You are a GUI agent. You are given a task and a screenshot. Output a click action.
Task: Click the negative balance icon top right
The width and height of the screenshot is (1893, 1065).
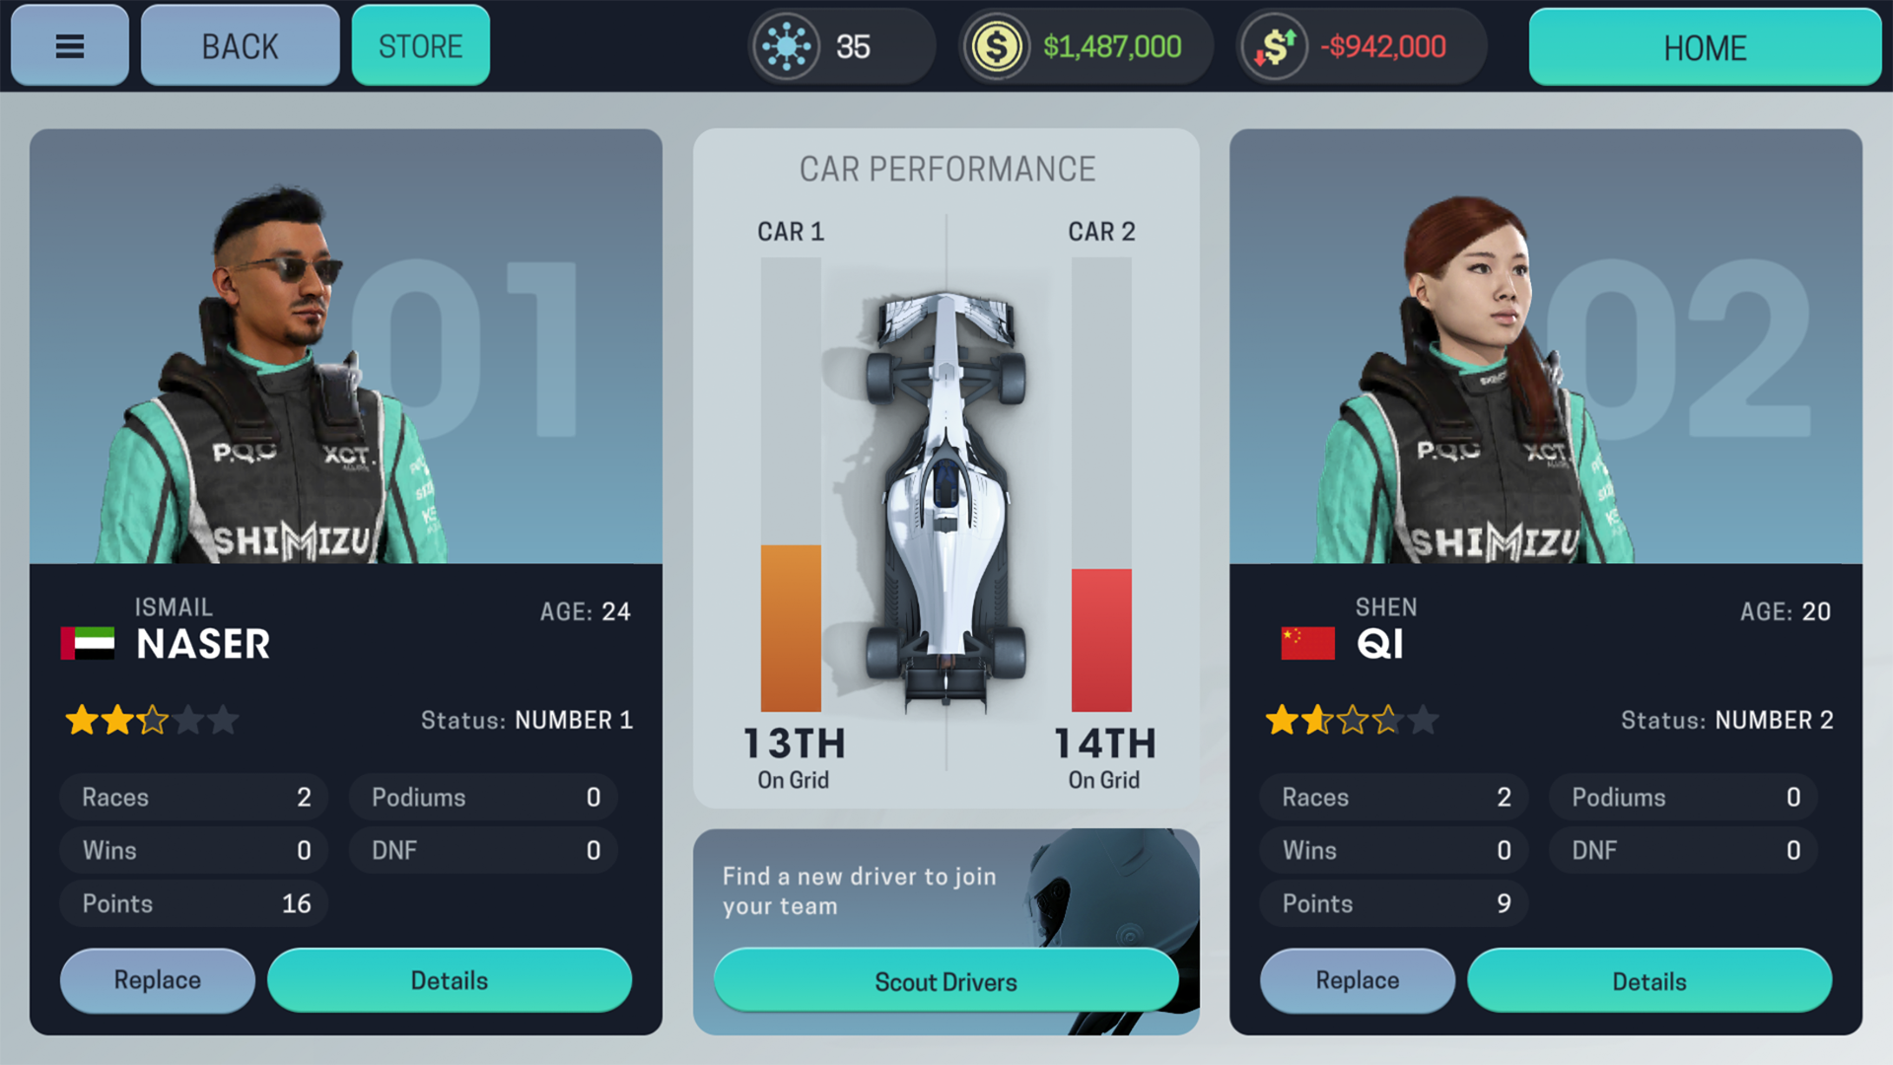(x=1272, y=45)
